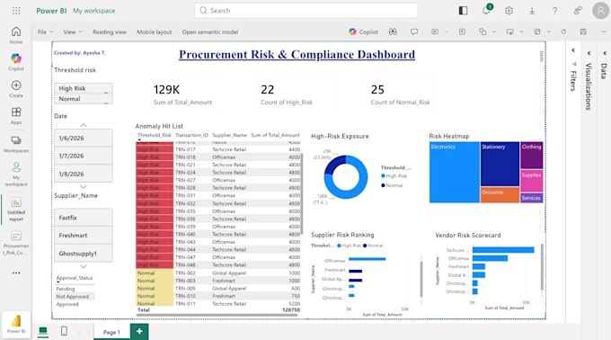Open the user account avatar

pos(600,11)
